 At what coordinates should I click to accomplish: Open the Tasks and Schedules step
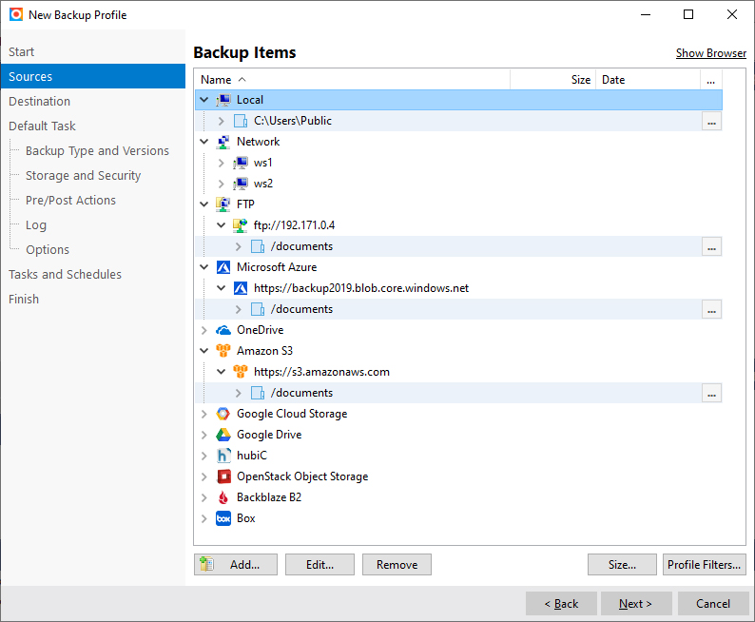pyautogui.click(x=66, y=275)
